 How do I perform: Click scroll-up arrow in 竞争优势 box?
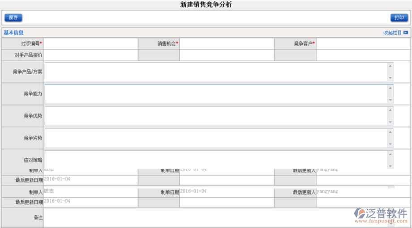coord(391,110)
